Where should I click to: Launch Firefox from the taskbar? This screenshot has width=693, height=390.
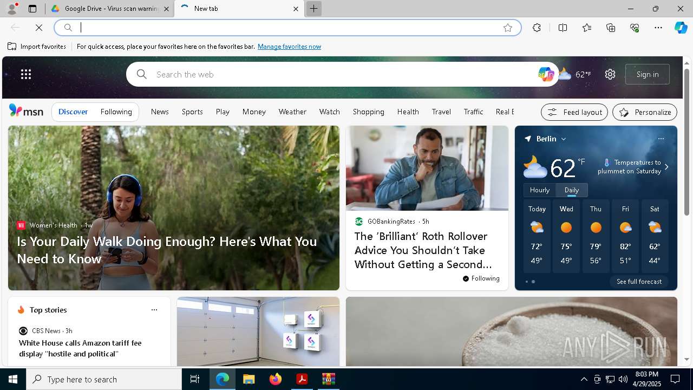pyautogui.click(x=276, y=379)
